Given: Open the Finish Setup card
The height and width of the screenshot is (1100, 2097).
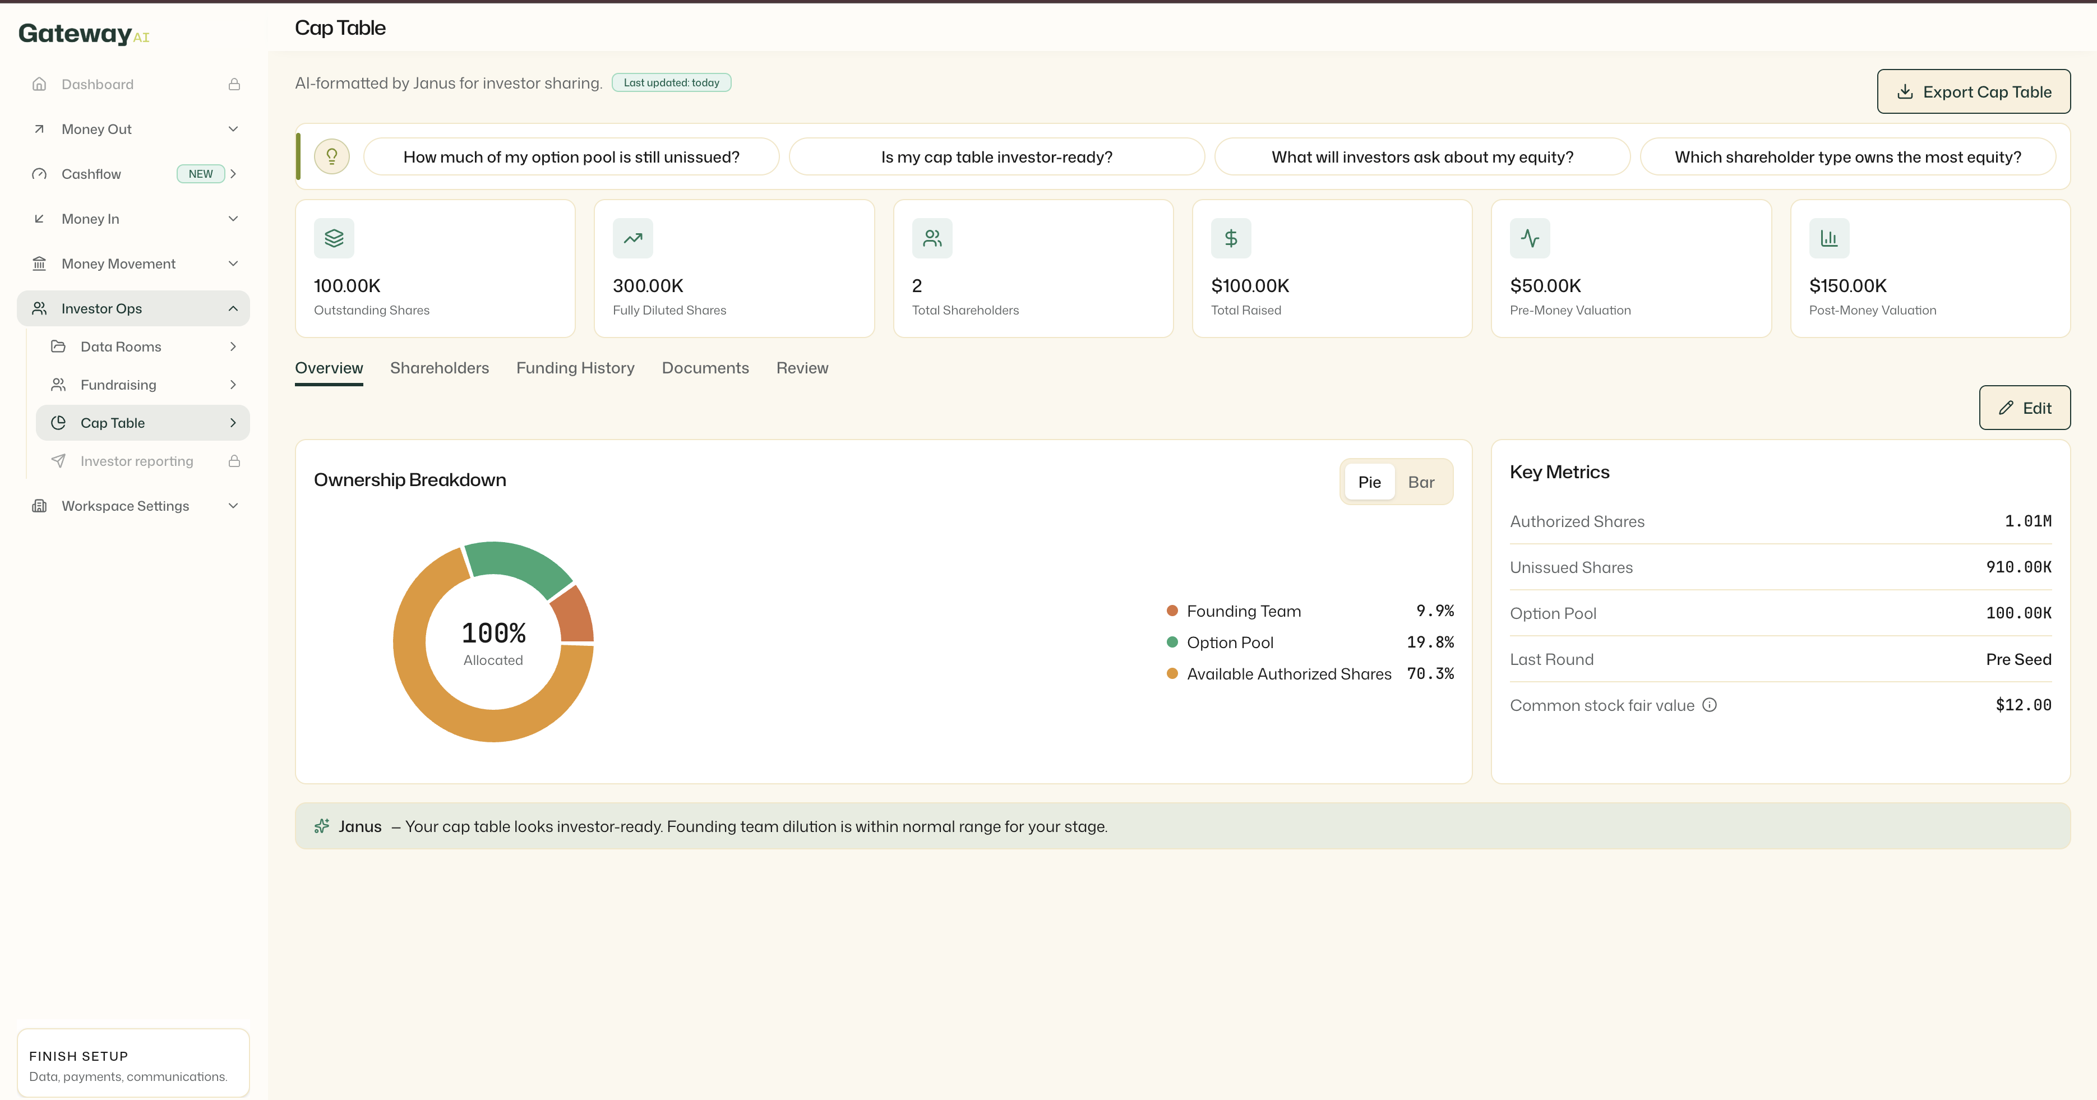Looking at the screenshot, I should tap(133, 1062).
